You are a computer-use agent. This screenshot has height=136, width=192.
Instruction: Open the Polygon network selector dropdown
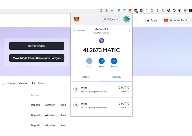(111, 19)
